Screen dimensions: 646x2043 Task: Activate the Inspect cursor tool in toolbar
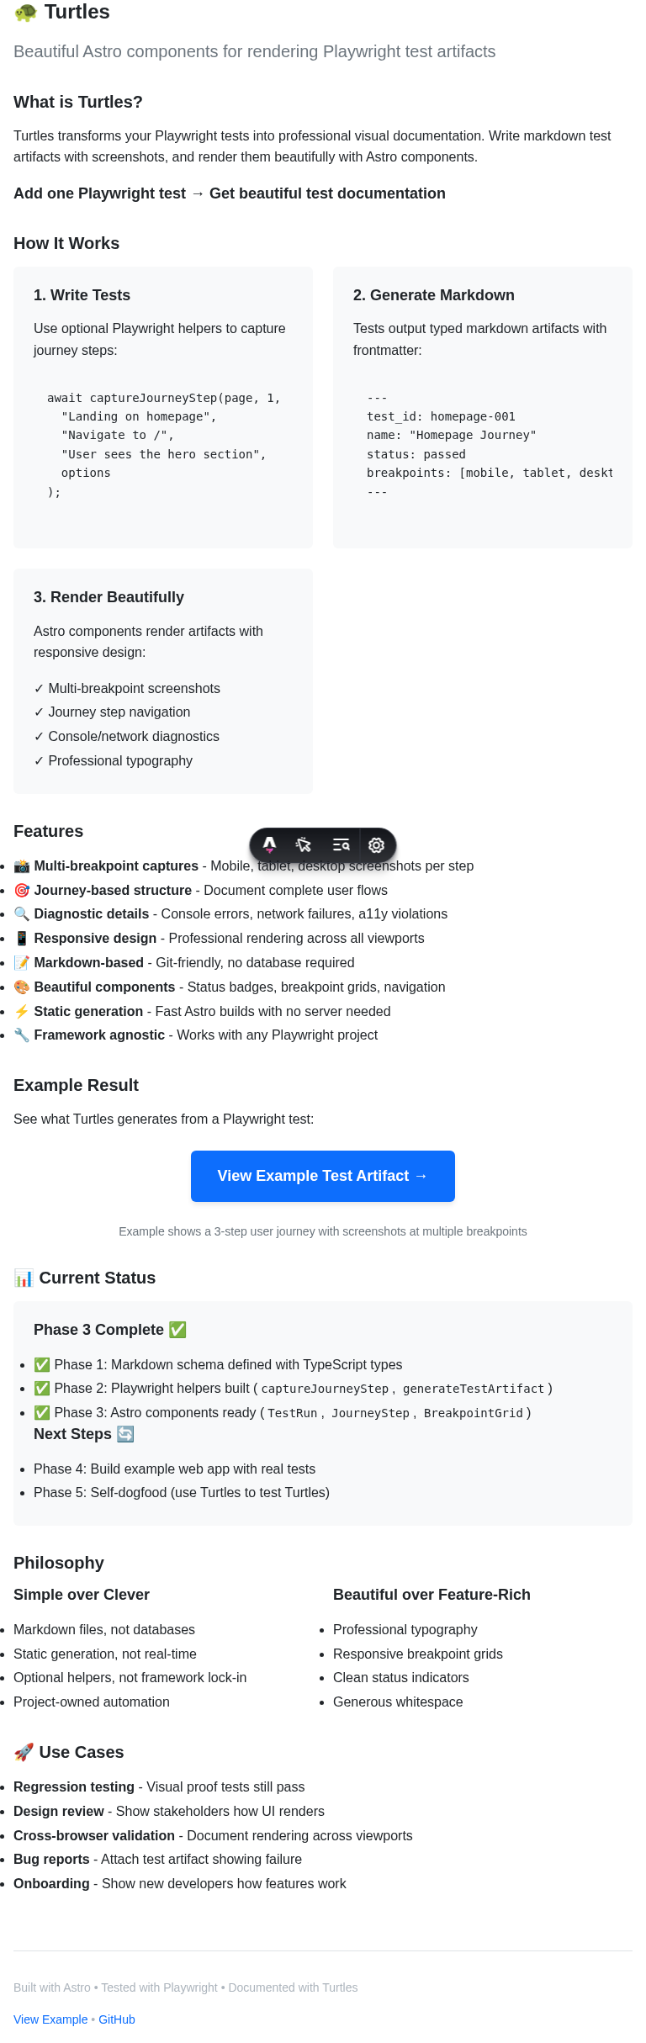click(x=304, y=844)
